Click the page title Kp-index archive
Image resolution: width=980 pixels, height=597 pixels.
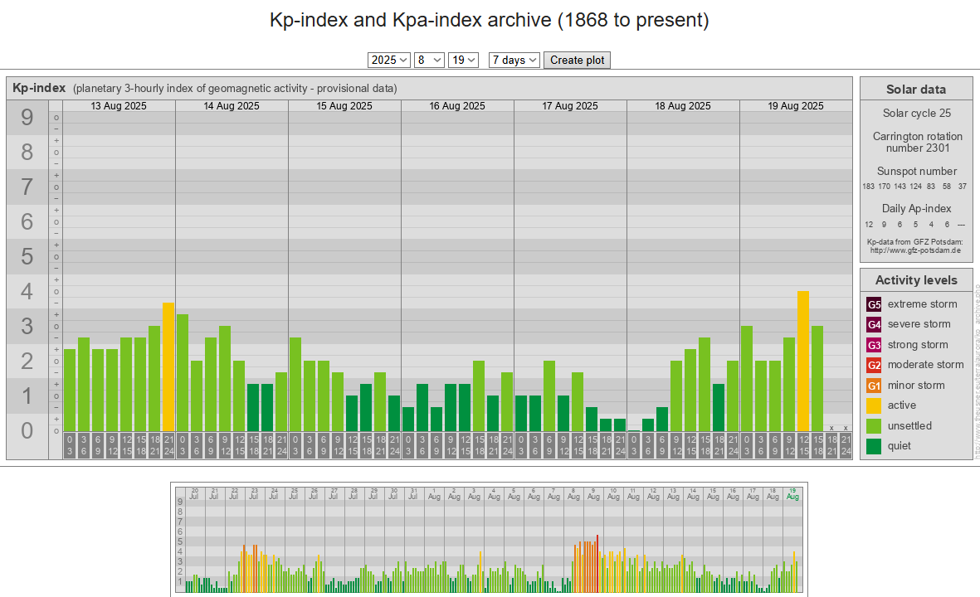pos(490,20)
